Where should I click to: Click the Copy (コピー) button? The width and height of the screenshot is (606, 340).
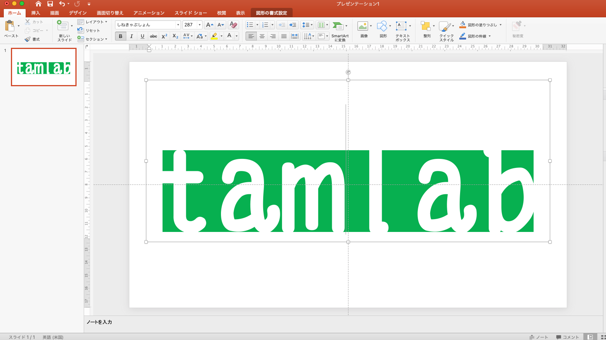pyautogui.click(x=34, y=30)
